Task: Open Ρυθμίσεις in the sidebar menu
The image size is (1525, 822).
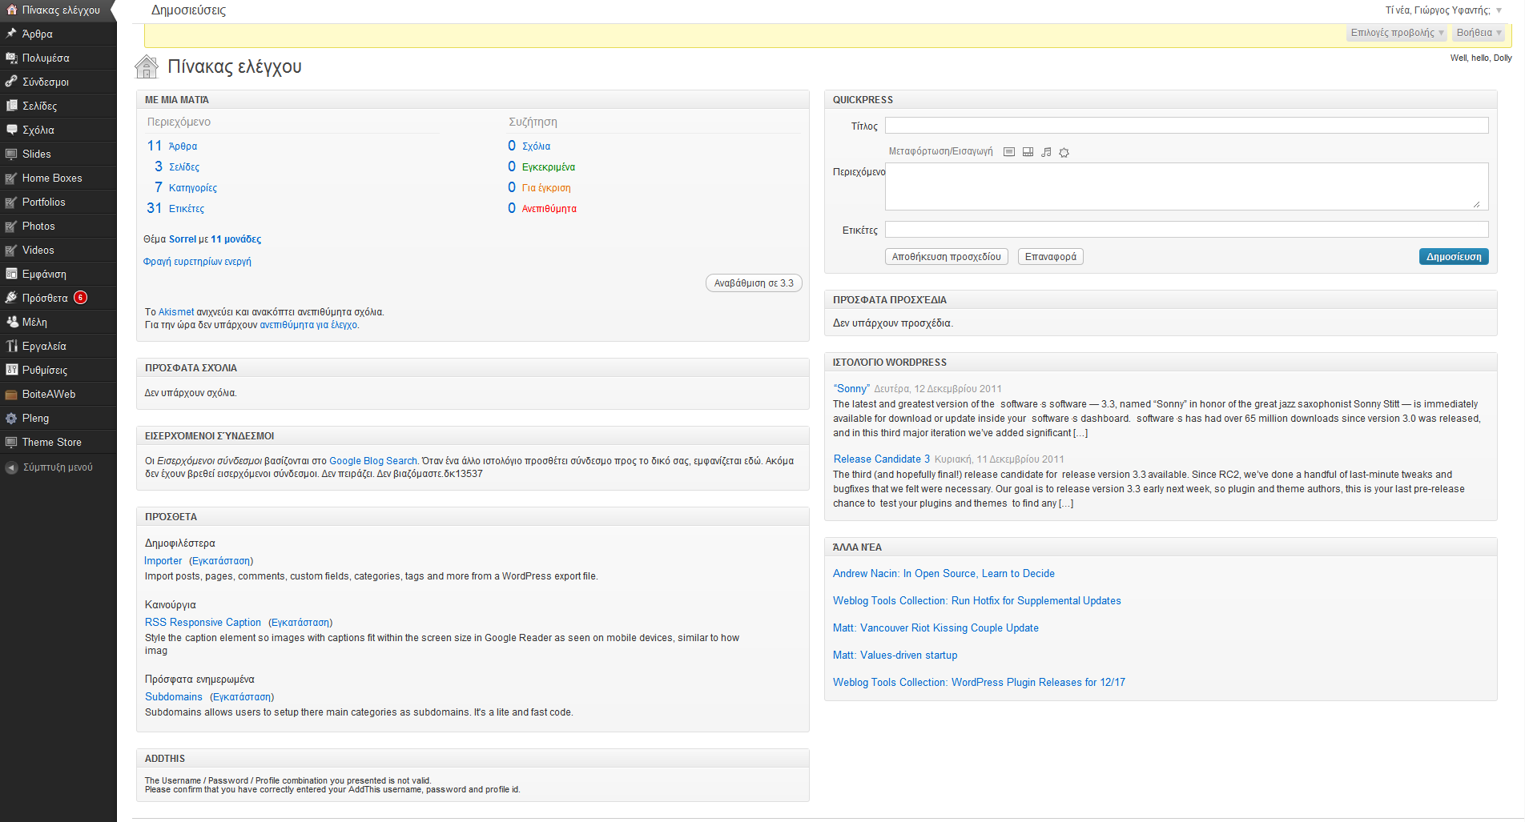Action: coord(45,370)
